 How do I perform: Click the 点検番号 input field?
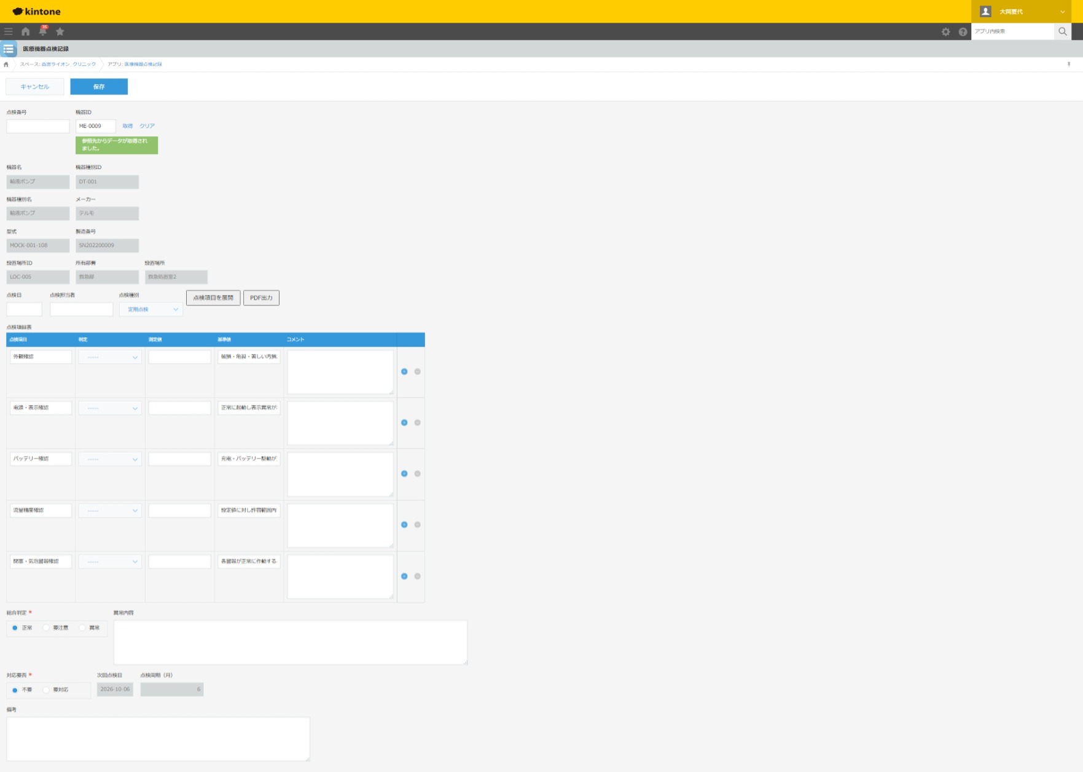(x=38, y=126)
